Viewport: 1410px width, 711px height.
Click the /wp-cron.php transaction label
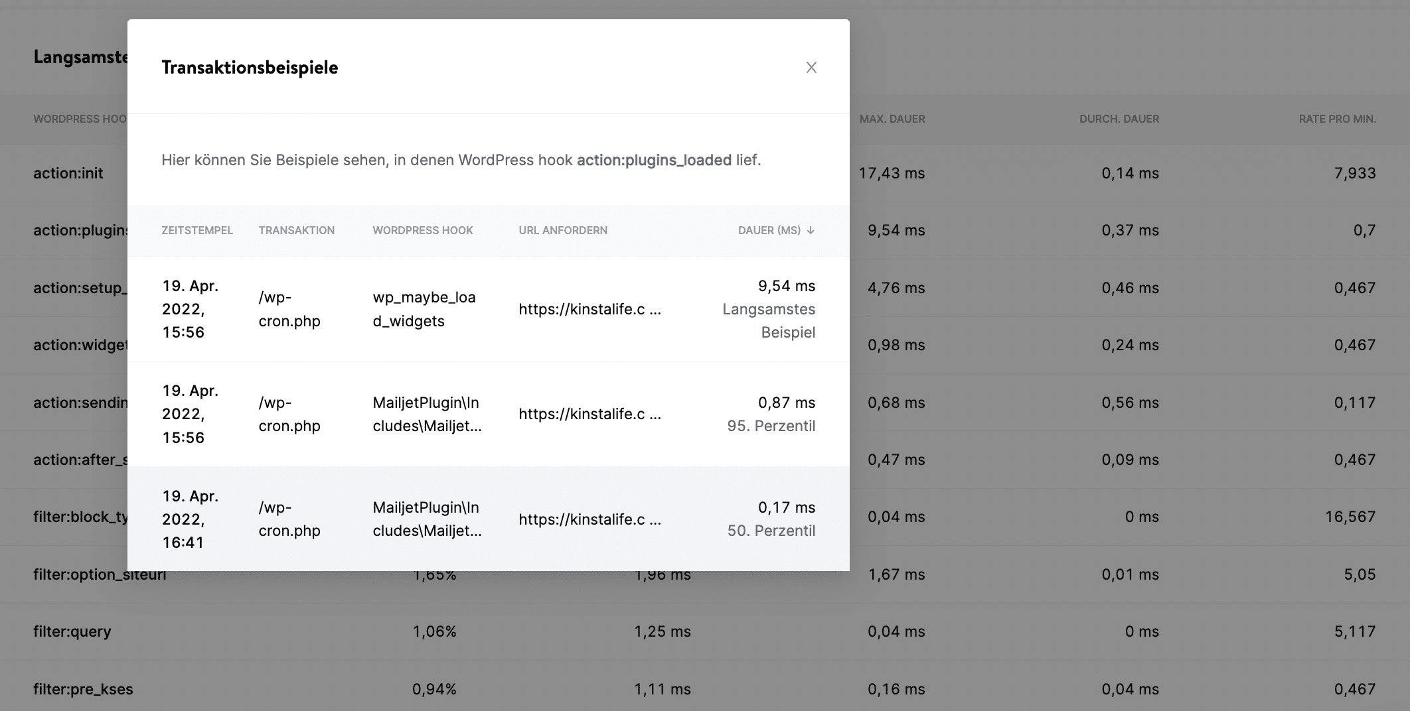[289, 309]
